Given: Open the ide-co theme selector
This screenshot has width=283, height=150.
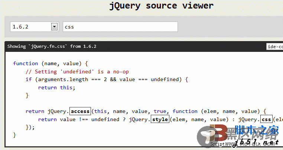Looking at the screenshot, I should [x=275, y=47].
